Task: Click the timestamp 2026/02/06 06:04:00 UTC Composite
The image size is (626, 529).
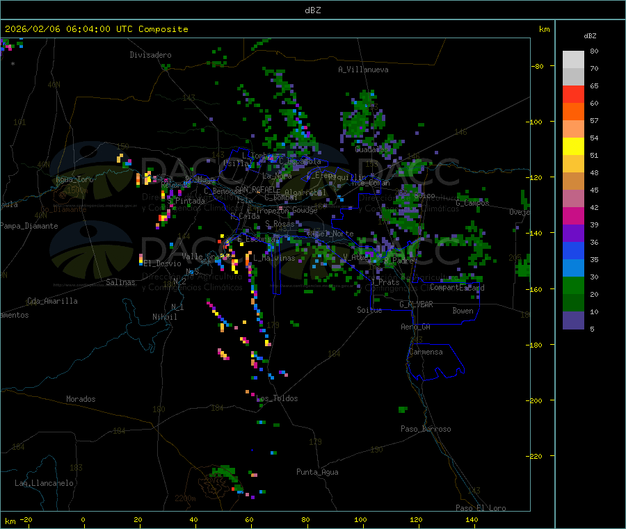Action: 96,29
